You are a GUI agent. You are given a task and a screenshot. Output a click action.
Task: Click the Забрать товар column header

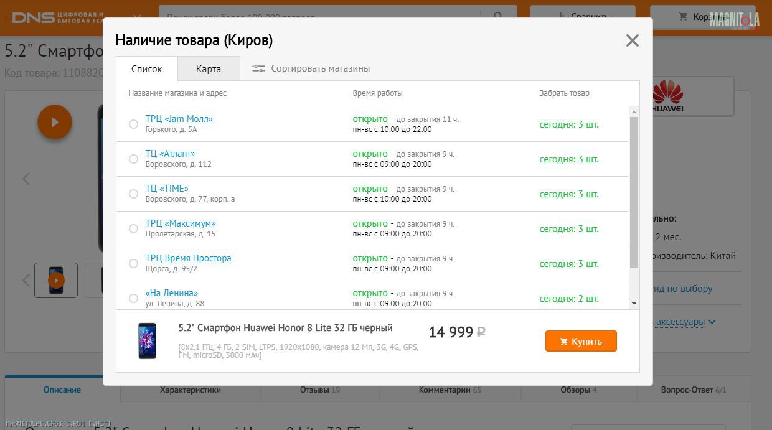pyautogui.click(x=564, y=93)
